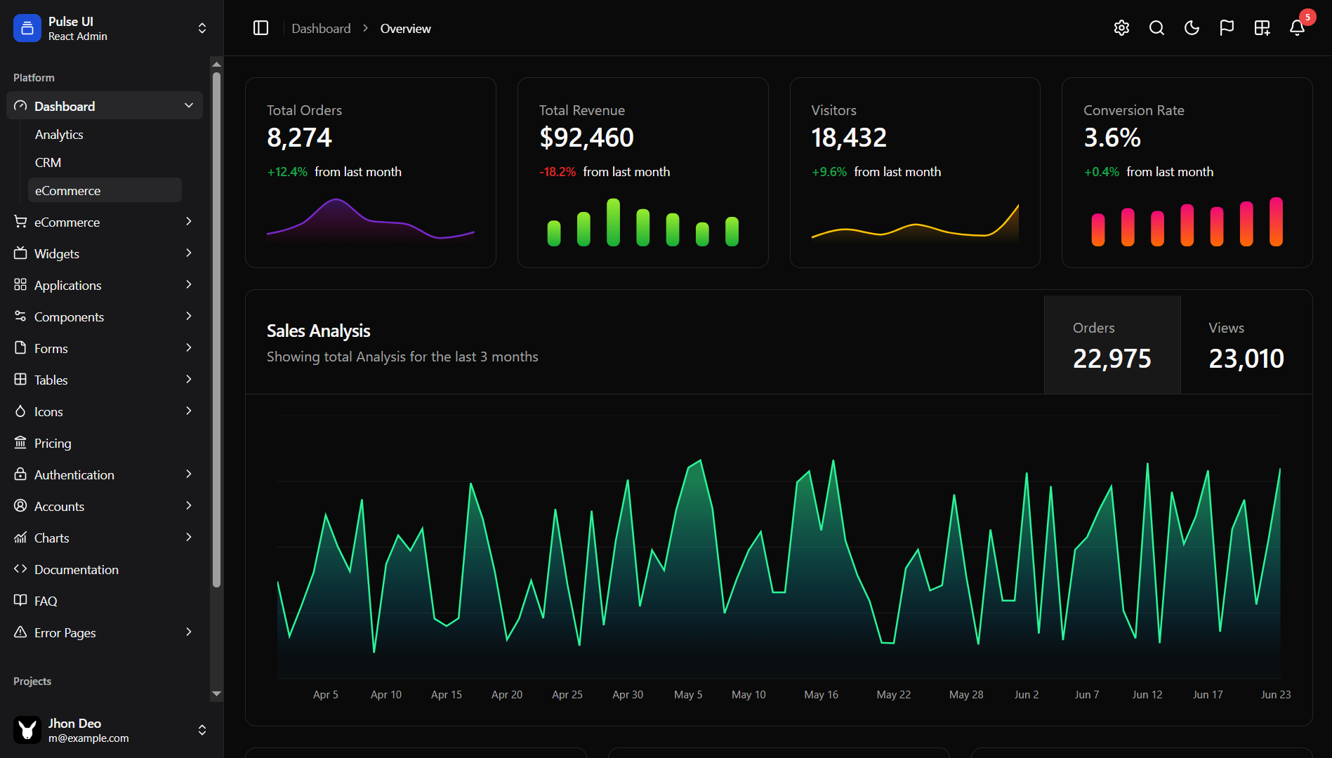The image size is (1332, 758).
Task: Click the Projects section label
Action: (x=32, y=681)
